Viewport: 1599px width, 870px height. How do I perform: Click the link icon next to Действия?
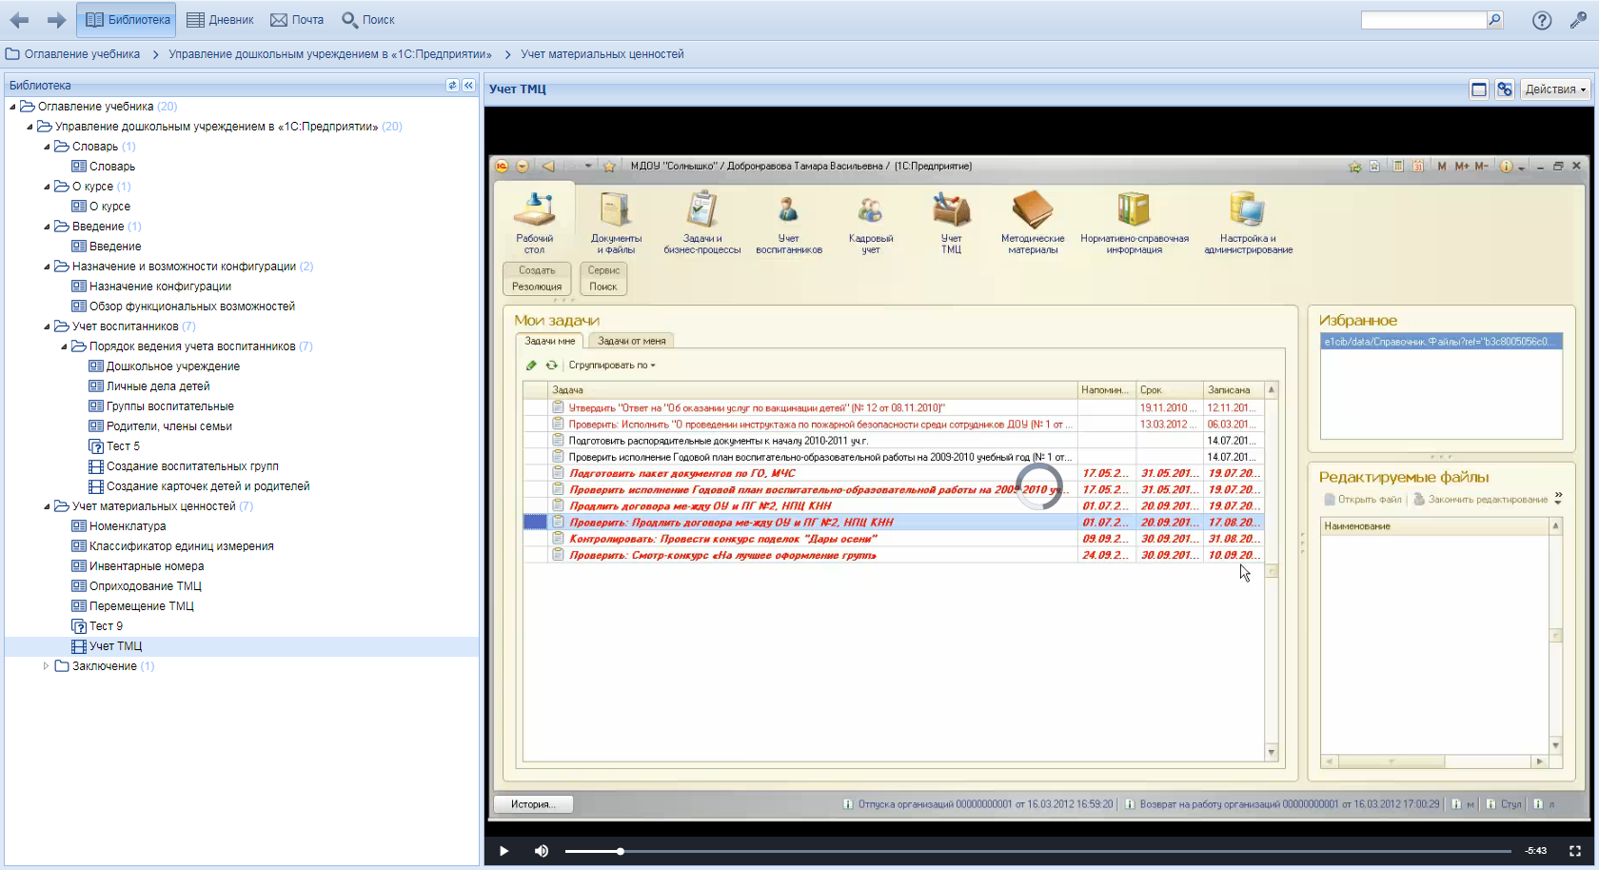[1505, 89]
